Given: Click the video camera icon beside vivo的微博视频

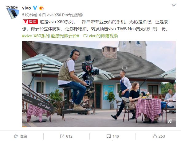Looking at the screenshot, I should pyautogui.click(x=85, y=36).
